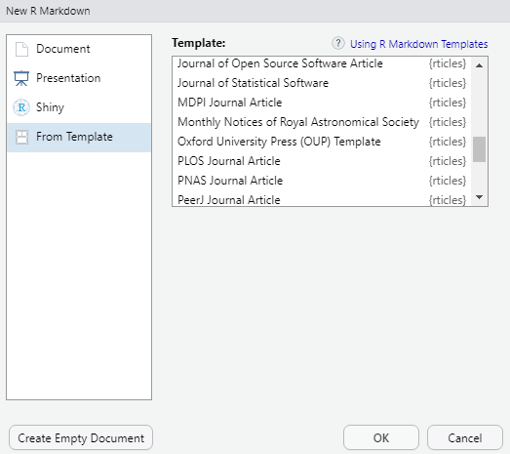
Task: Click the template list scroll up arrow
Action: click(479, 65)
